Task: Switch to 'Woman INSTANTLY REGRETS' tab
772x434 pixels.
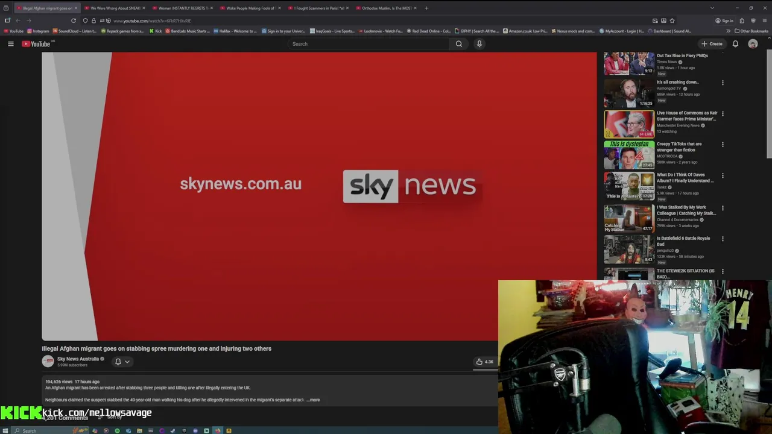Action: tap(182, 8)
